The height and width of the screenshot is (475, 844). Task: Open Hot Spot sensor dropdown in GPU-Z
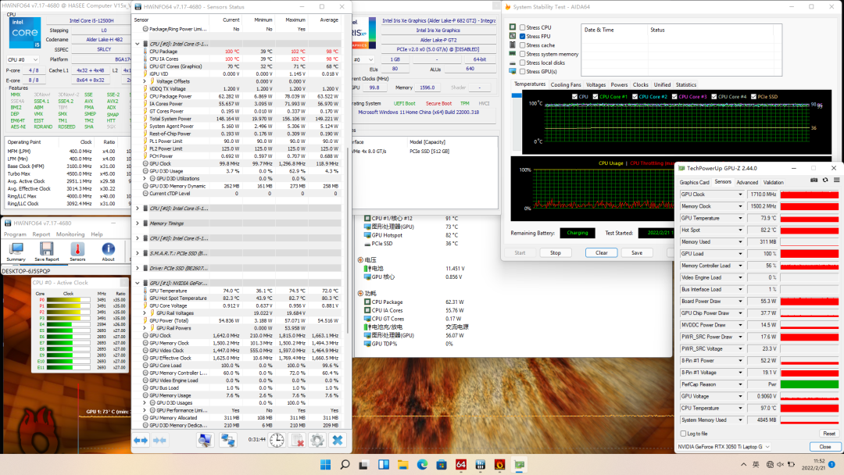click(x=740, y=230)
